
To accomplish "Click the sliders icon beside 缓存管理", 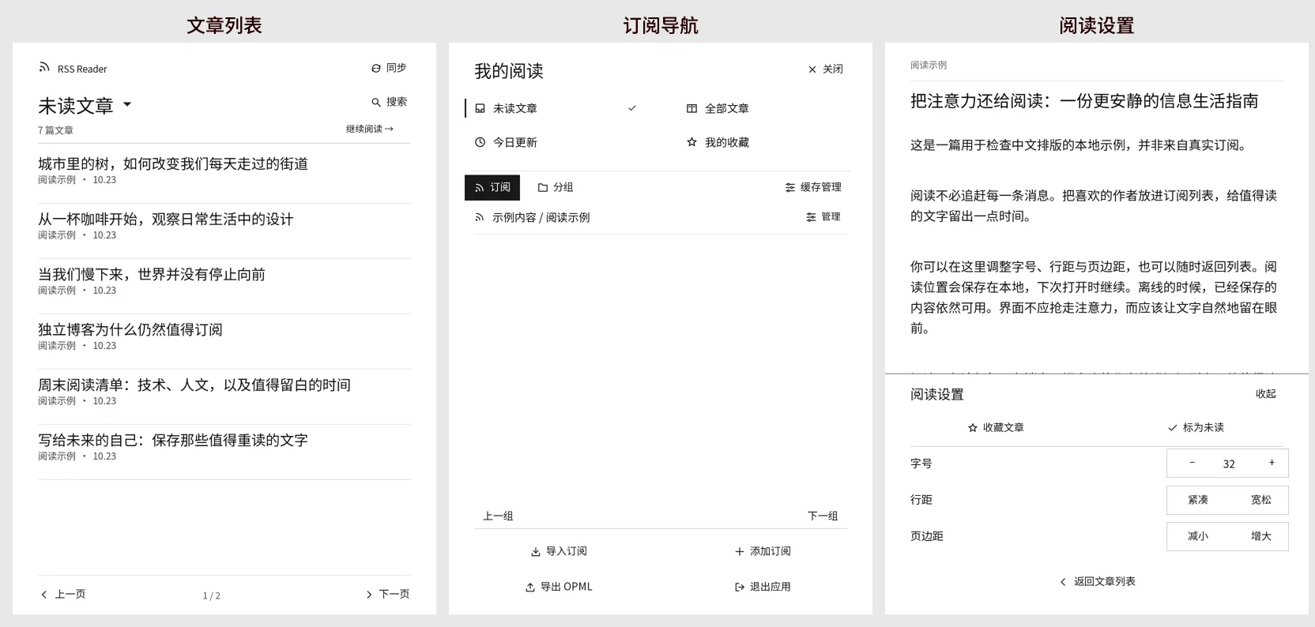I will tap(789, 187).
